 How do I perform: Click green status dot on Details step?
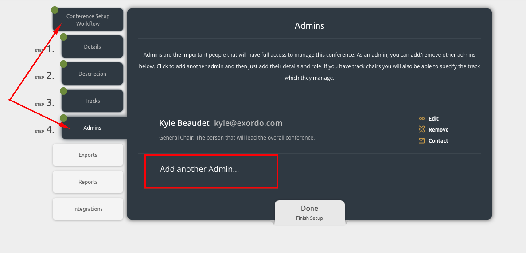[63, 37]
